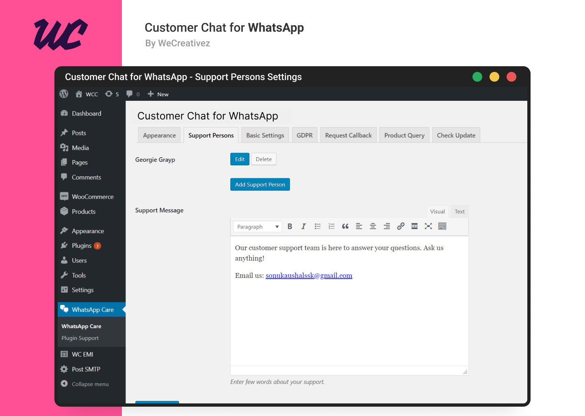Insert Read More tag

(x=414, y=226)
